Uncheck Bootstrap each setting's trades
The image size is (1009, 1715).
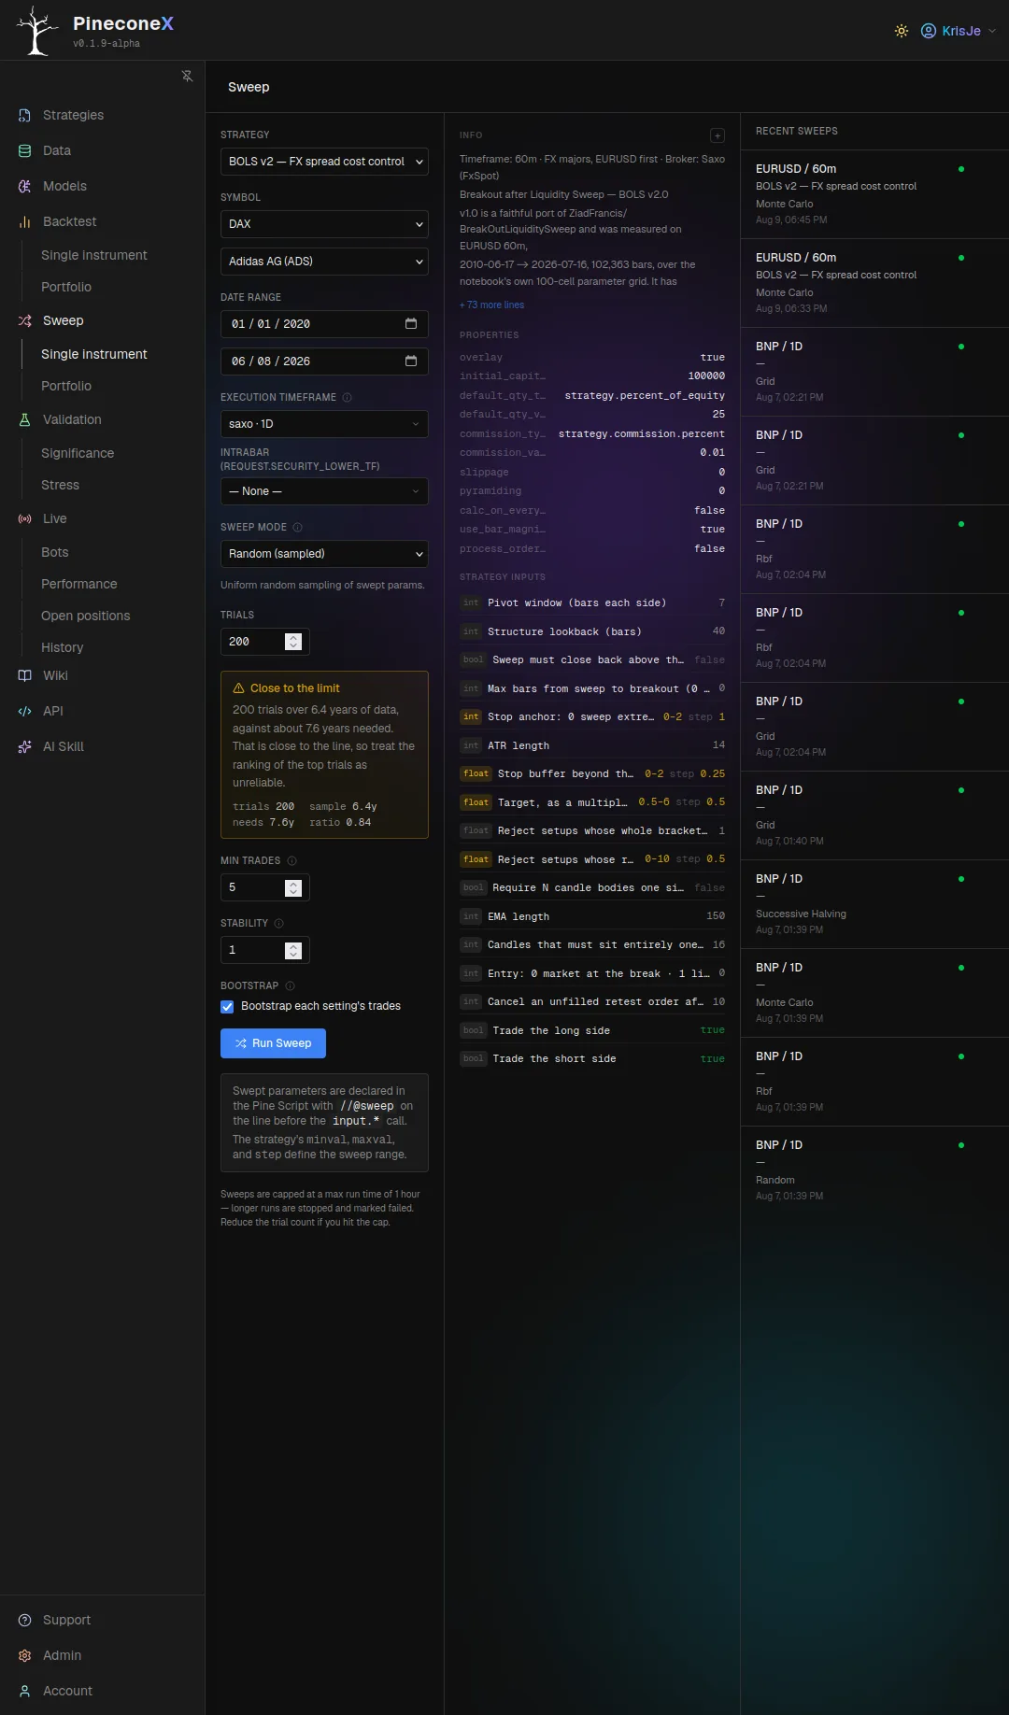tap(227, 1006)
